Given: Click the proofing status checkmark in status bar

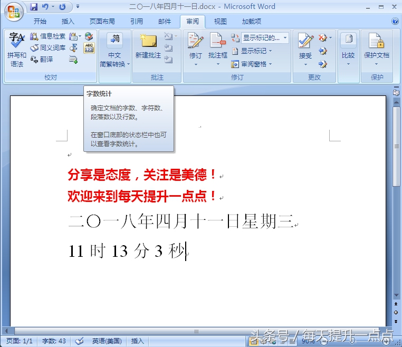Looking at the screenshot, I should click(79, 341).
